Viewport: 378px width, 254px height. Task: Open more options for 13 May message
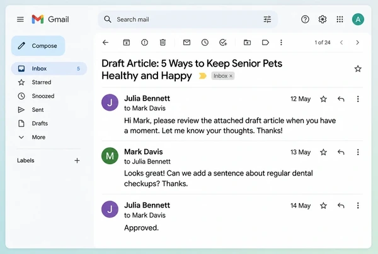pos(358,152)
